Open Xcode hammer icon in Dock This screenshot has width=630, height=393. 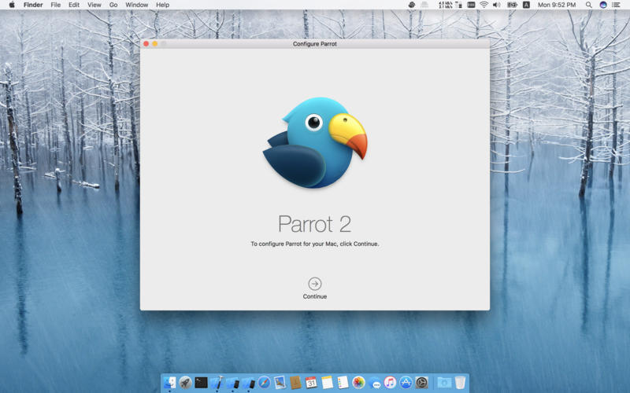coord(217,382)
